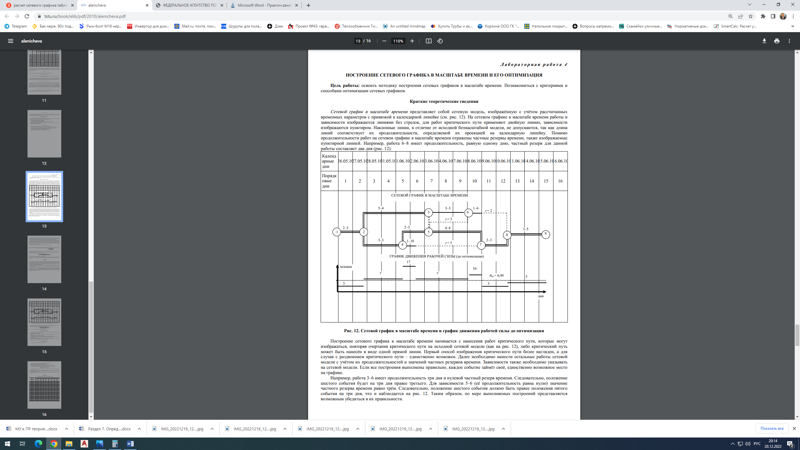Open Microsoft Edge from the taskbar

[x=38, y=444]
